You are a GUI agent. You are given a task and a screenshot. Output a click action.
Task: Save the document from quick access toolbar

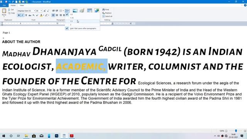[6, 2]
